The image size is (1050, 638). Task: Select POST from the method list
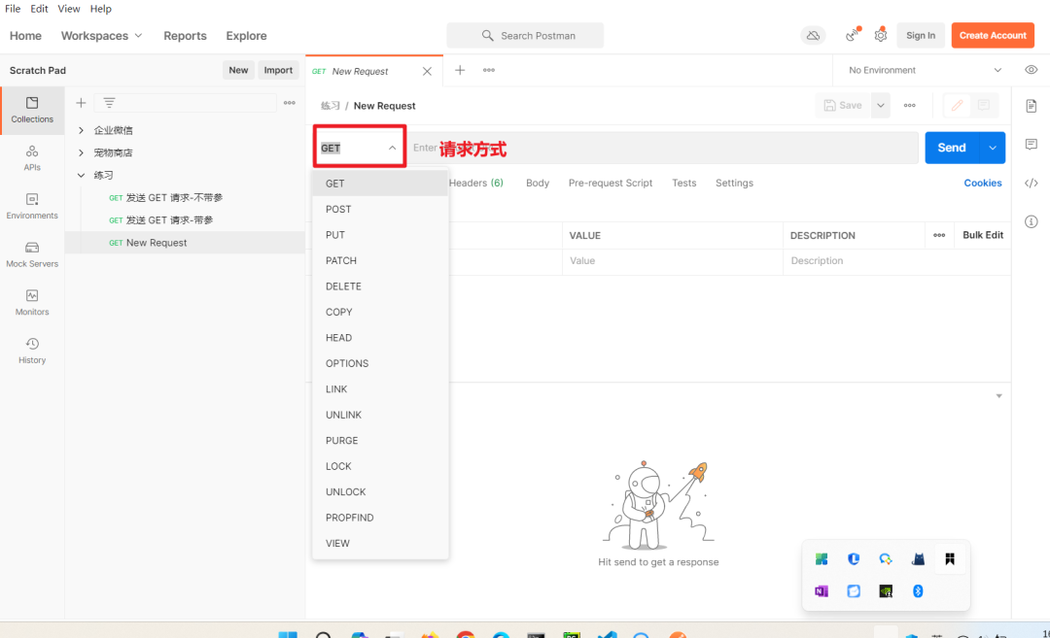click(x=338, y=209)
